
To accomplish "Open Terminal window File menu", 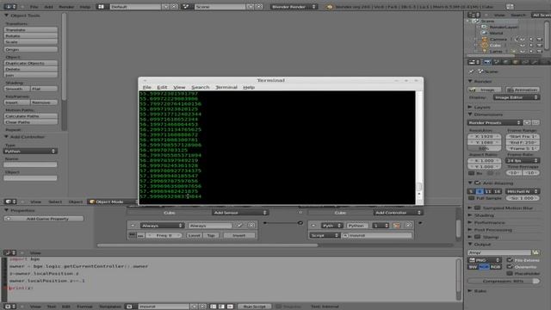I will point(147,87).
